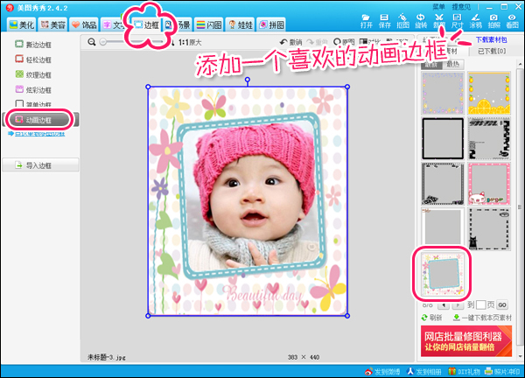Viewport: 525px width, 378px height.
Task: Click the zoom slider handle
Action: [103, 42]
